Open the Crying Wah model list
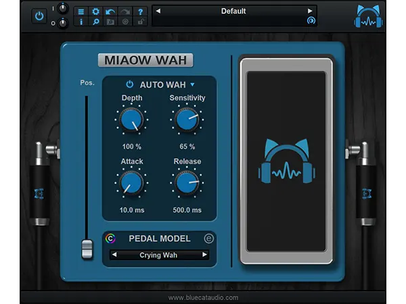Viewport: 406px width, 304px height. tap(158, 255)
